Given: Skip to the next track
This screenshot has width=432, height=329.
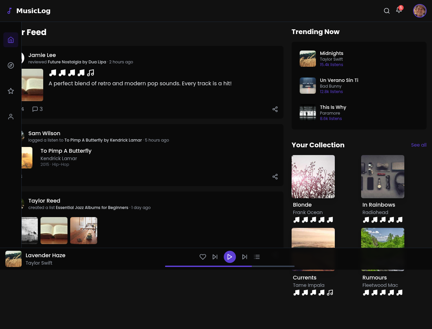Looking at the screenshot, I should click(244, 257).
